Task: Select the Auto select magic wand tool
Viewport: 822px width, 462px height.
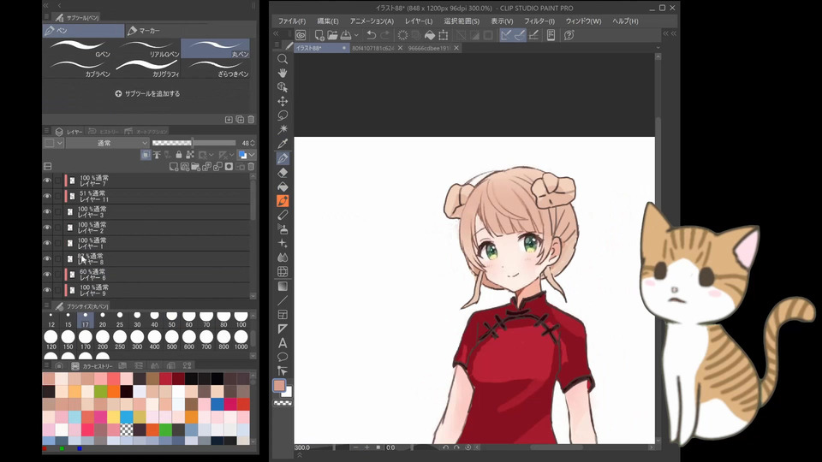Action: point(283,129)
